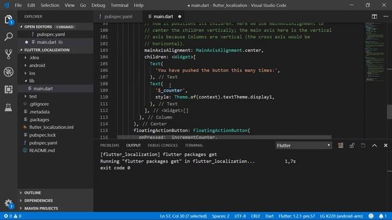
Task: Open the Test beaker view icon
Action: click(x=9, y=108)
